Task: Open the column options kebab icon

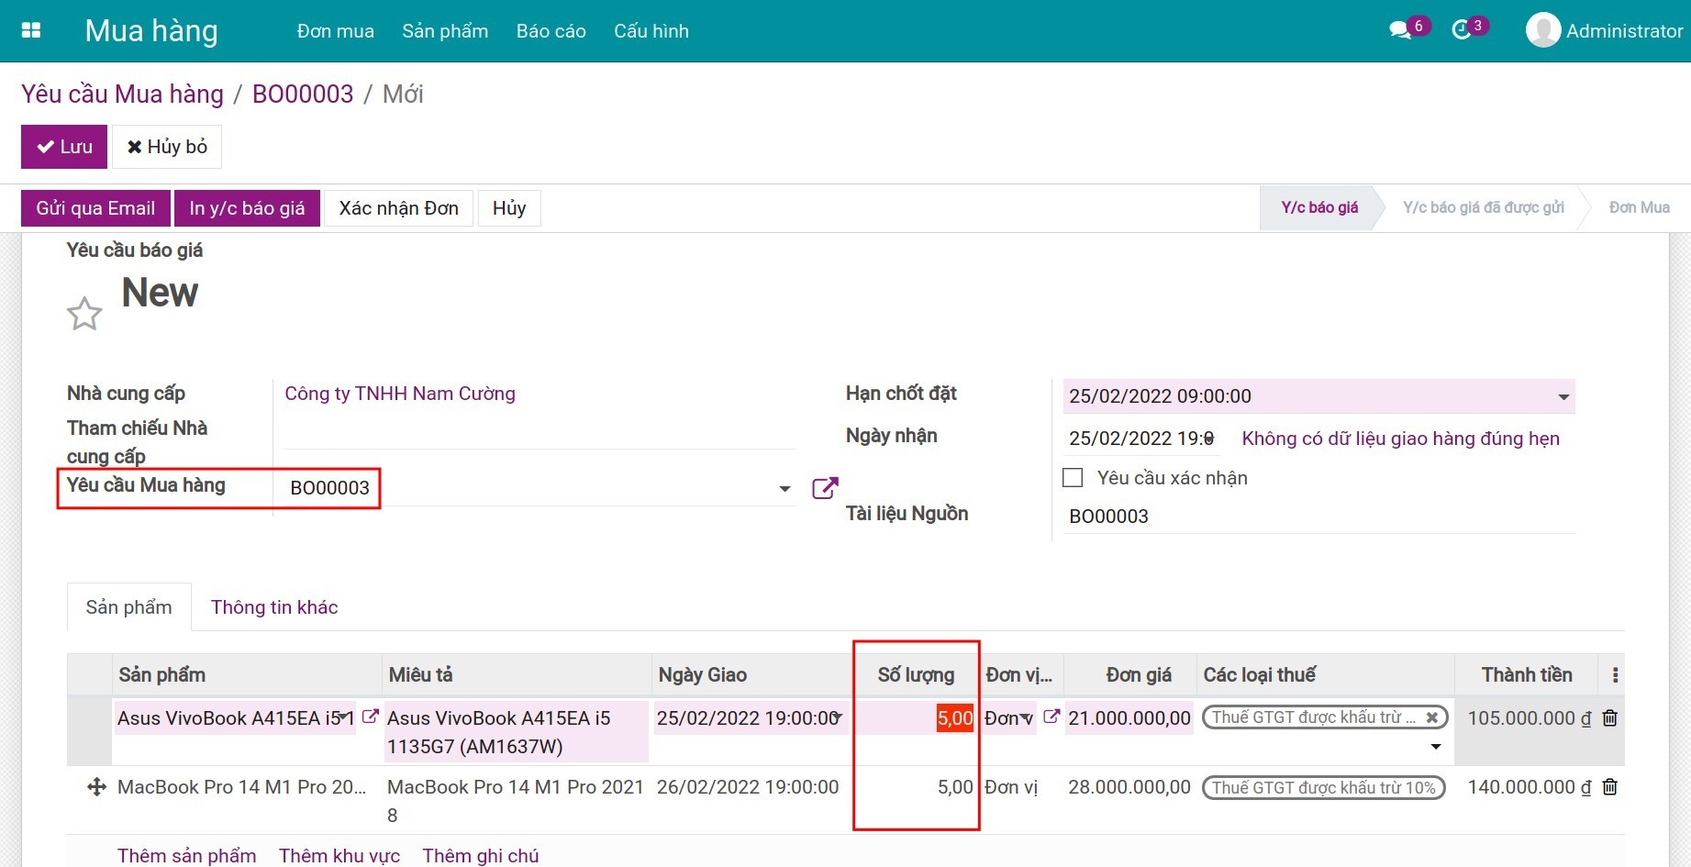Action: [1615, 675]
